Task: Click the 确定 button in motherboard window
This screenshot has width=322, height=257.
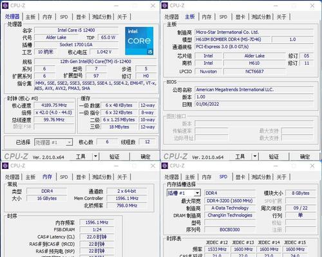Action: [305, 157]
